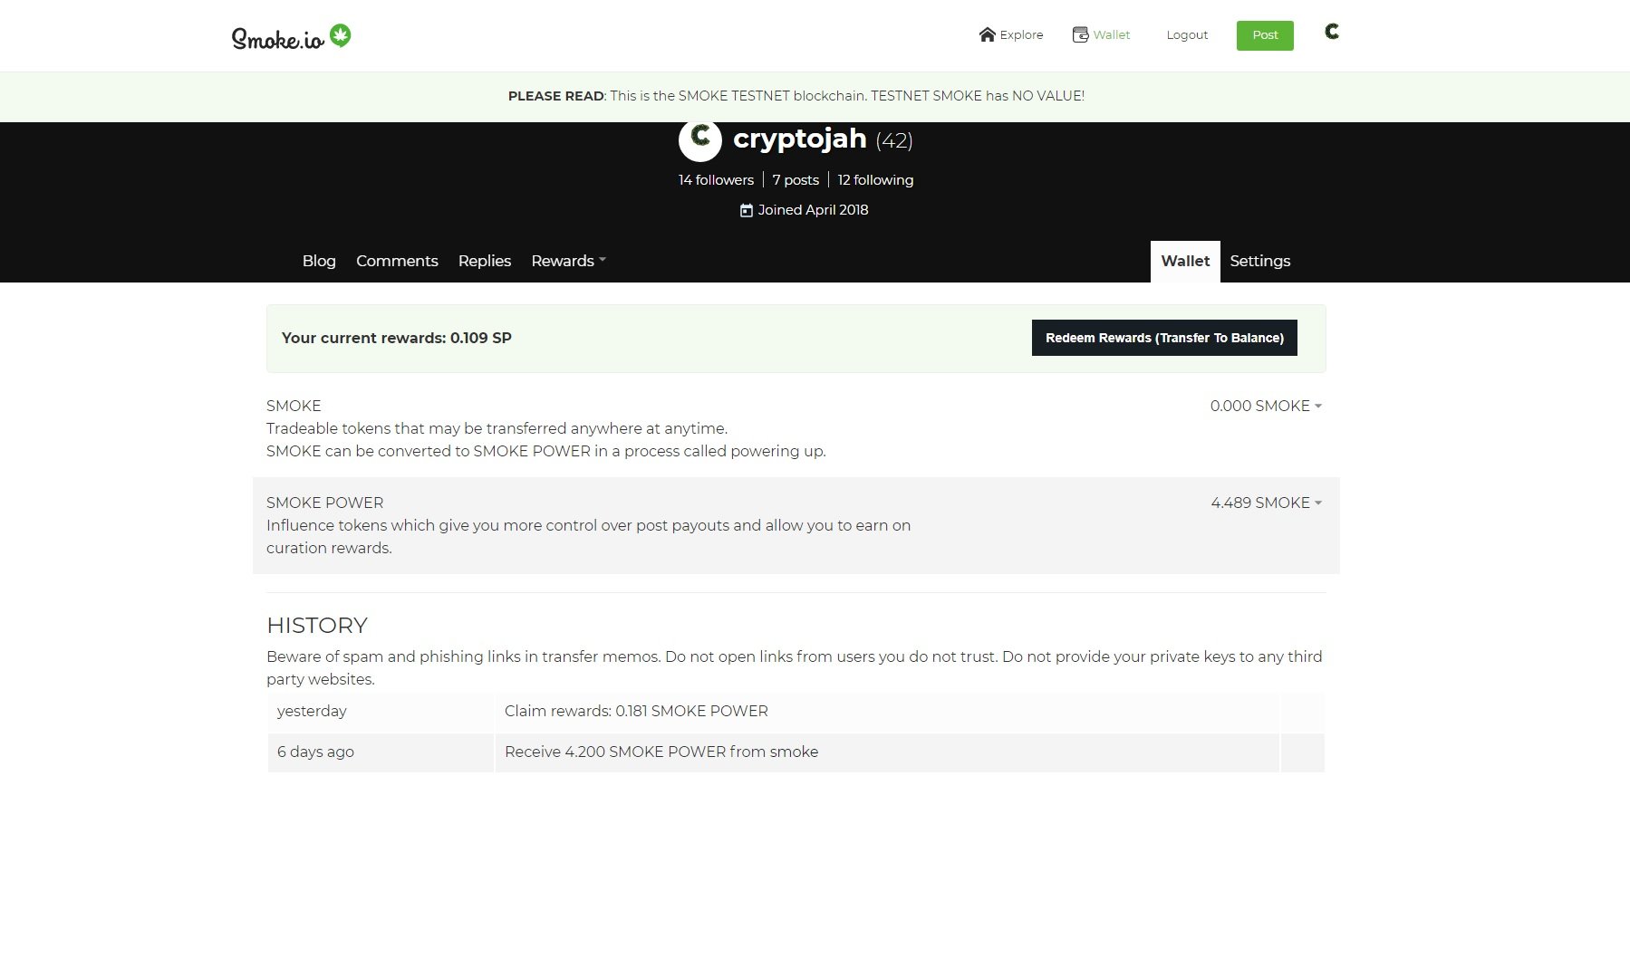Click the cryptojah username heading
1630x977 pixels.
click(x=799, y=139)
